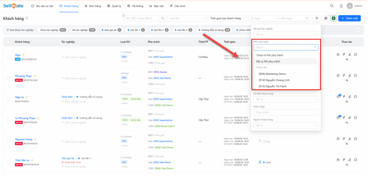The width and height of the screenshot is (368, 176).
Task: Choose [015] Nguyễn Thị Hạnh employee
Action: 286,86
